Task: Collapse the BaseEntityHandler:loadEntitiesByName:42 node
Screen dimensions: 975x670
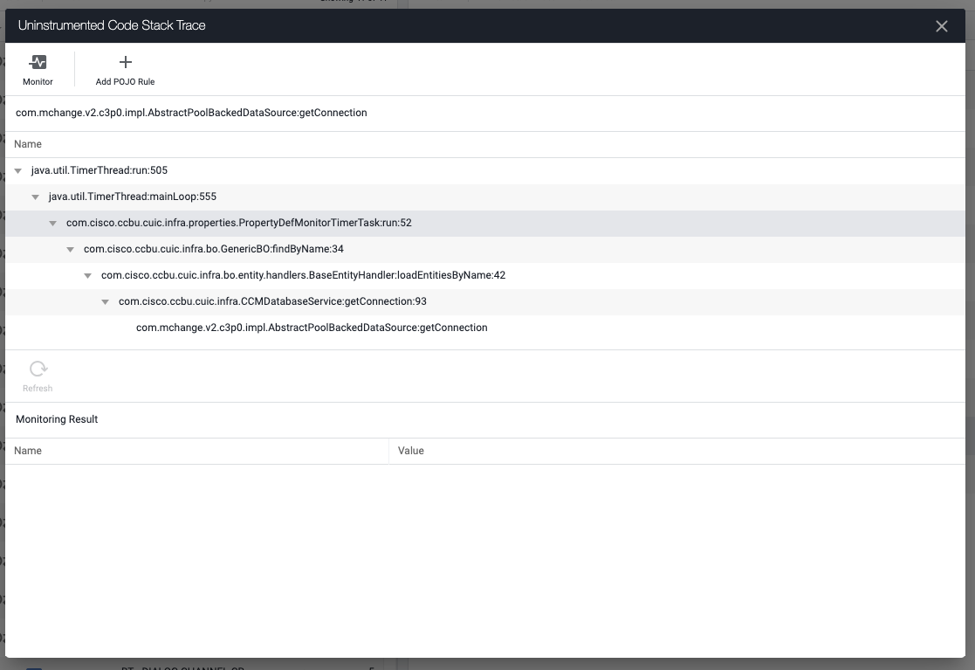Action: point(87,275)
